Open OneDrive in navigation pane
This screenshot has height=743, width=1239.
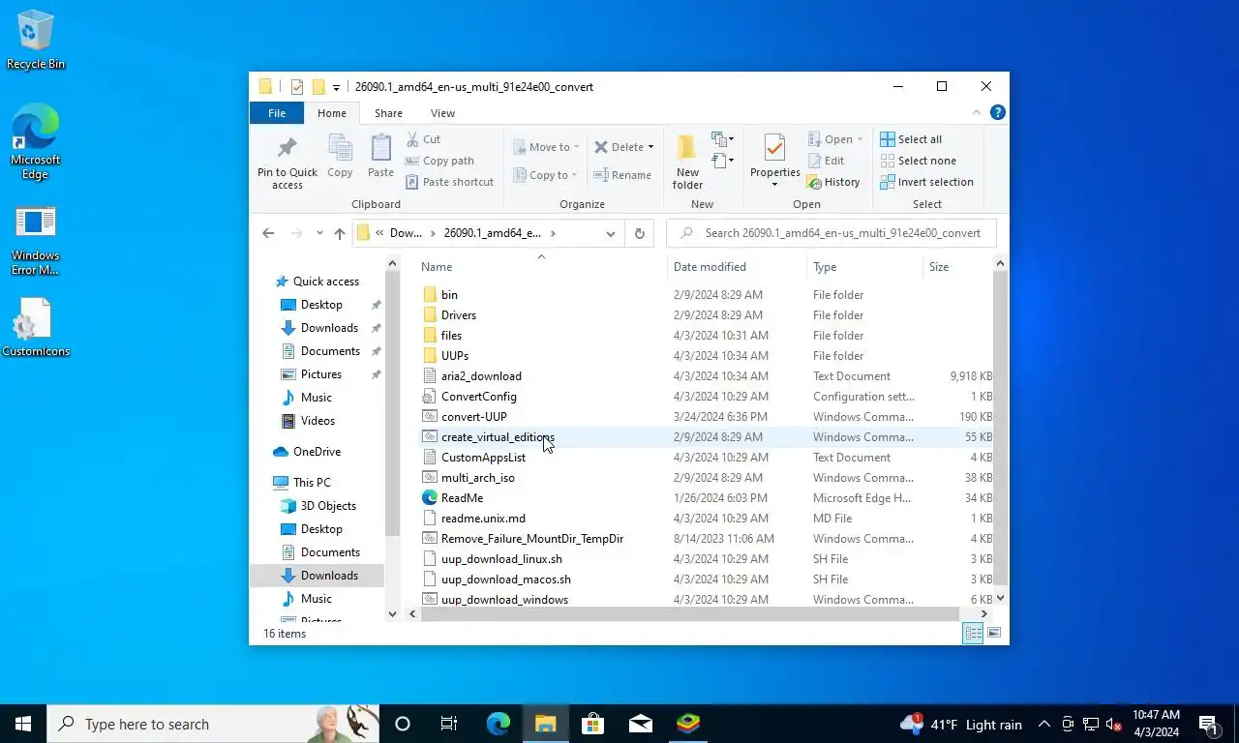[307, 452]
